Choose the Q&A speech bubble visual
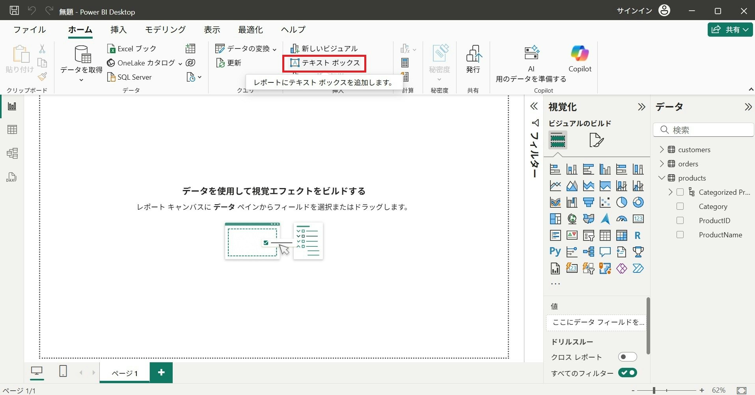Screen dimensions: 755x395 click(605, 252)
